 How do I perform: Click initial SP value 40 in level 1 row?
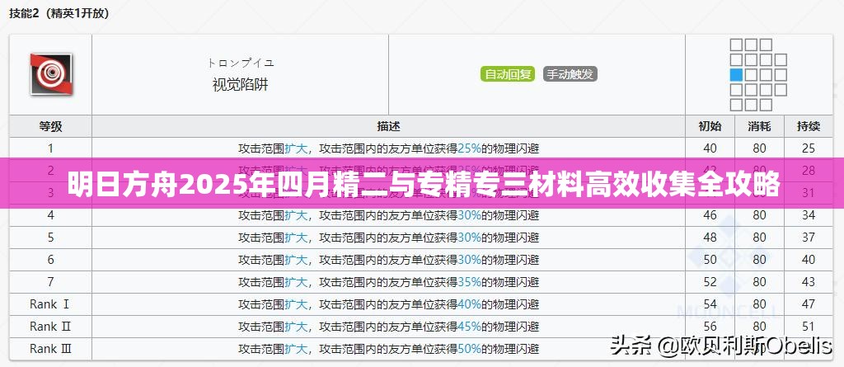pyautogui.click(x=710, y=148)
